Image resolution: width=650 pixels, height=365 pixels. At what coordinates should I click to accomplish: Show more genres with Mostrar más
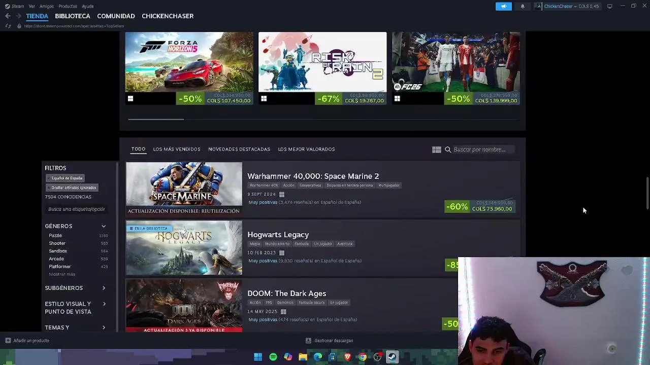62,274
